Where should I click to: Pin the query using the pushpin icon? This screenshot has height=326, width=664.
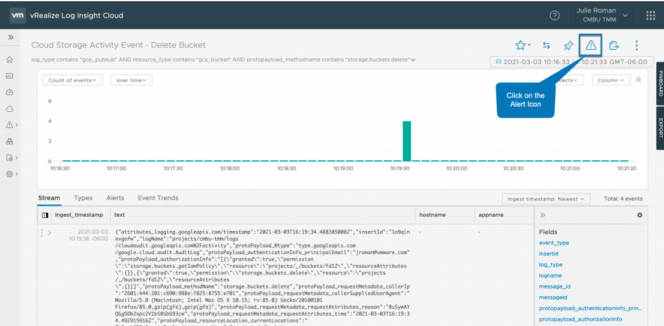click(568, 45)
